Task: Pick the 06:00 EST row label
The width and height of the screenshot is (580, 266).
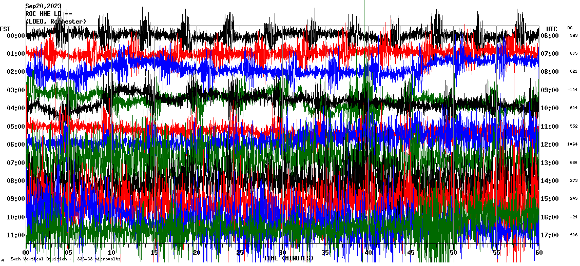Action: (x=16, y=145)
